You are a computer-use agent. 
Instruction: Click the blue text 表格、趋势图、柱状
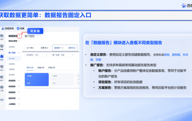pyautogui.click(x=176, y=55)
